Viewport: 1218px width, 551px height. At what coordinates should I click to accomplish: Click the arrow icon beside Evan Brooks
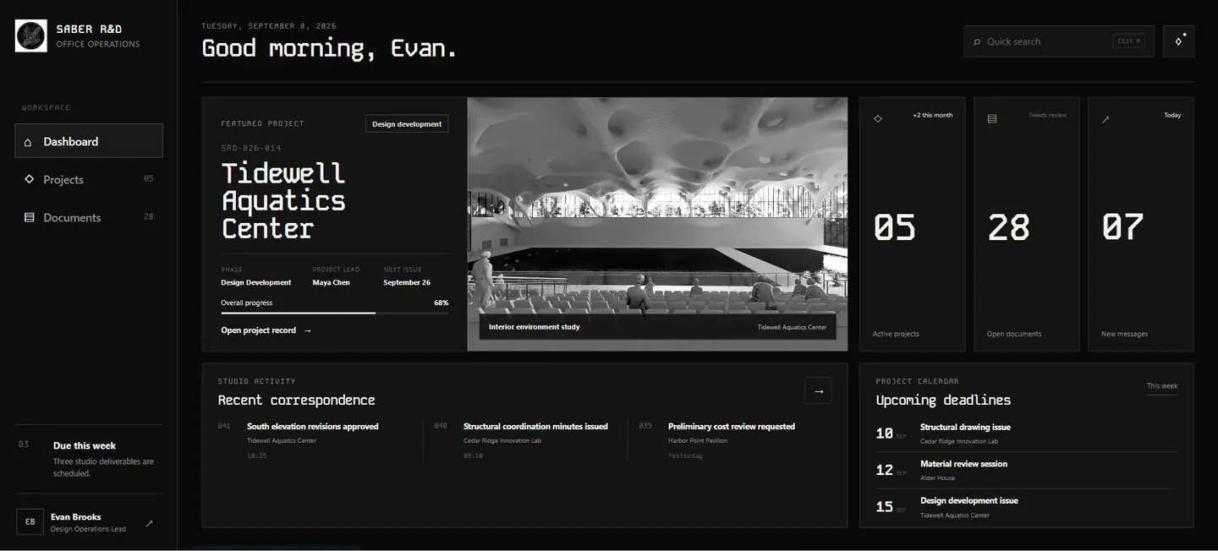tap(150, 523)
